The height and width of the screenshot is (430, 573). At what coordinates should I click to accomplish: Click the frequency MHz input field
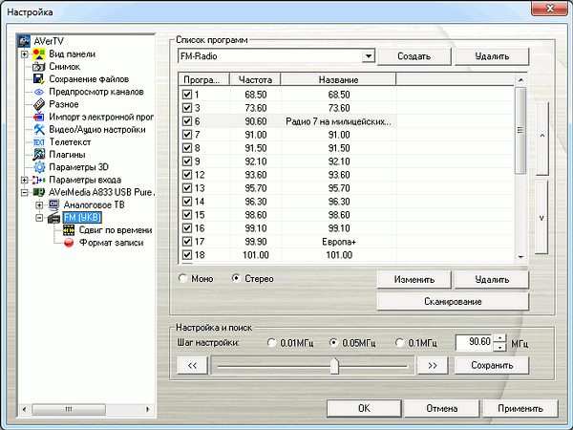[x=474, y=342]
